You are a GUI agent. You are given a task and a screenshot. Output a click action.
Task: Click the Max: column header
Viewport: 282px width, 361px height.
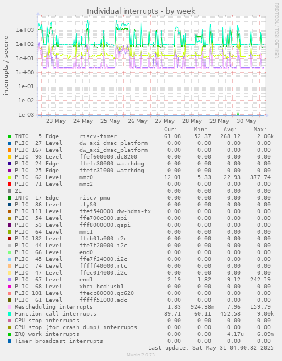(x=260, y=130)
